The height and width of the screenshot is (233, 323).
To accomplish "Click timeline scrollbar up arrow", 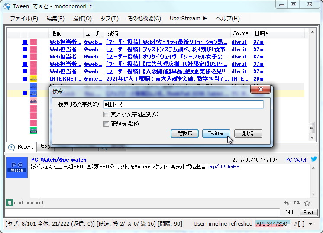I will pos(312,32).
